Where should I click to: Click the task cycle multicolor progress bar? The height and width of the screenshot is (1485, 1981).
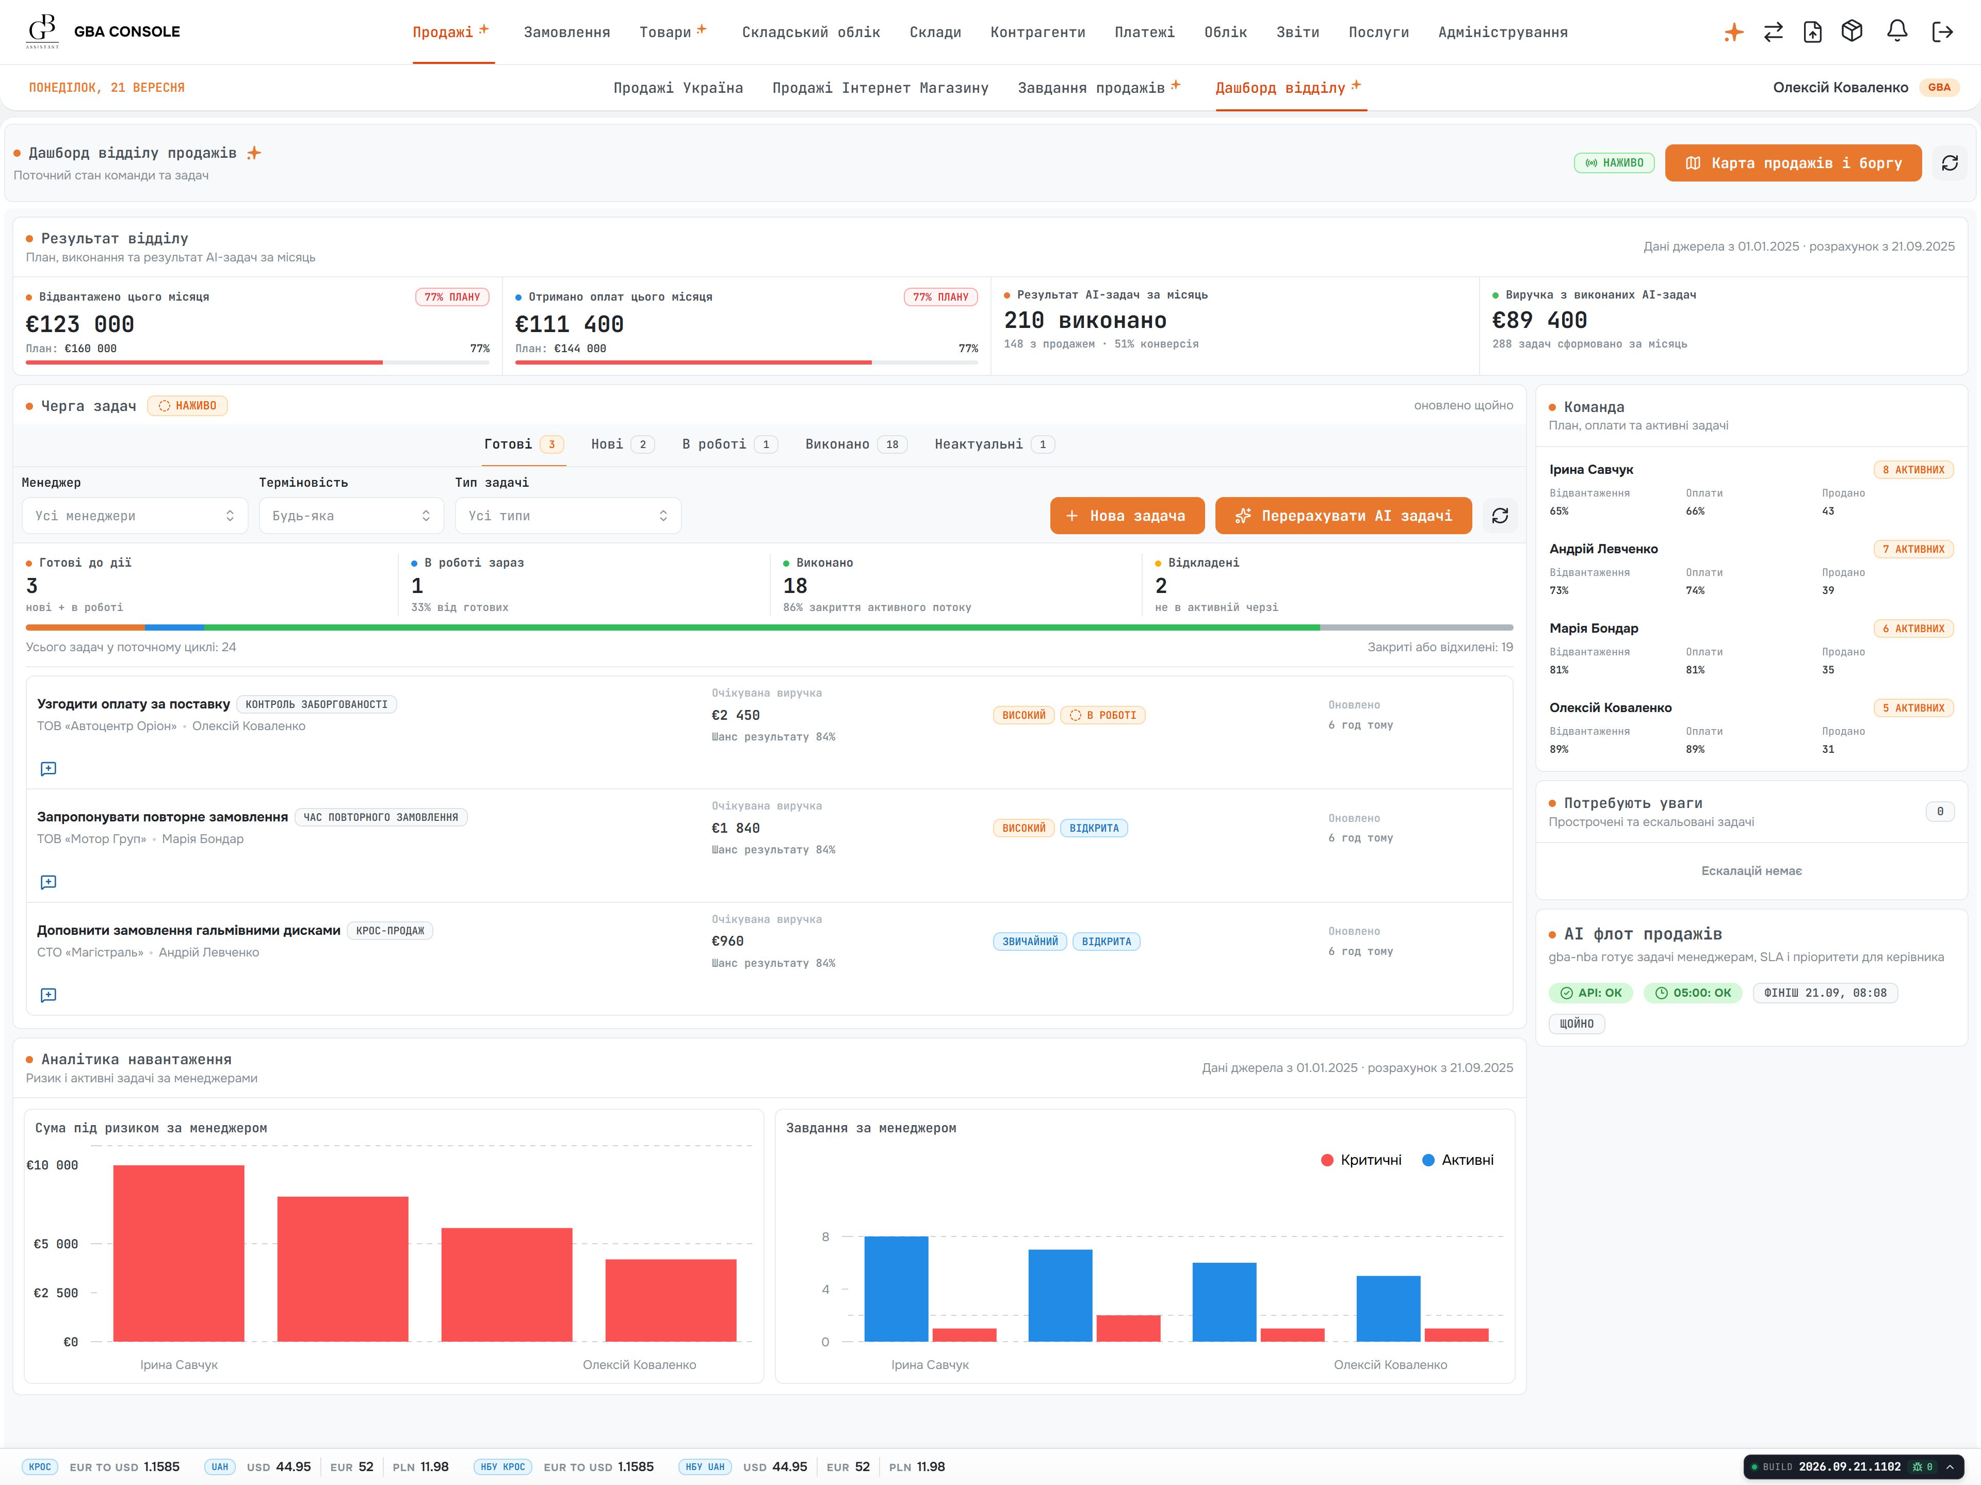click(769, 628)
